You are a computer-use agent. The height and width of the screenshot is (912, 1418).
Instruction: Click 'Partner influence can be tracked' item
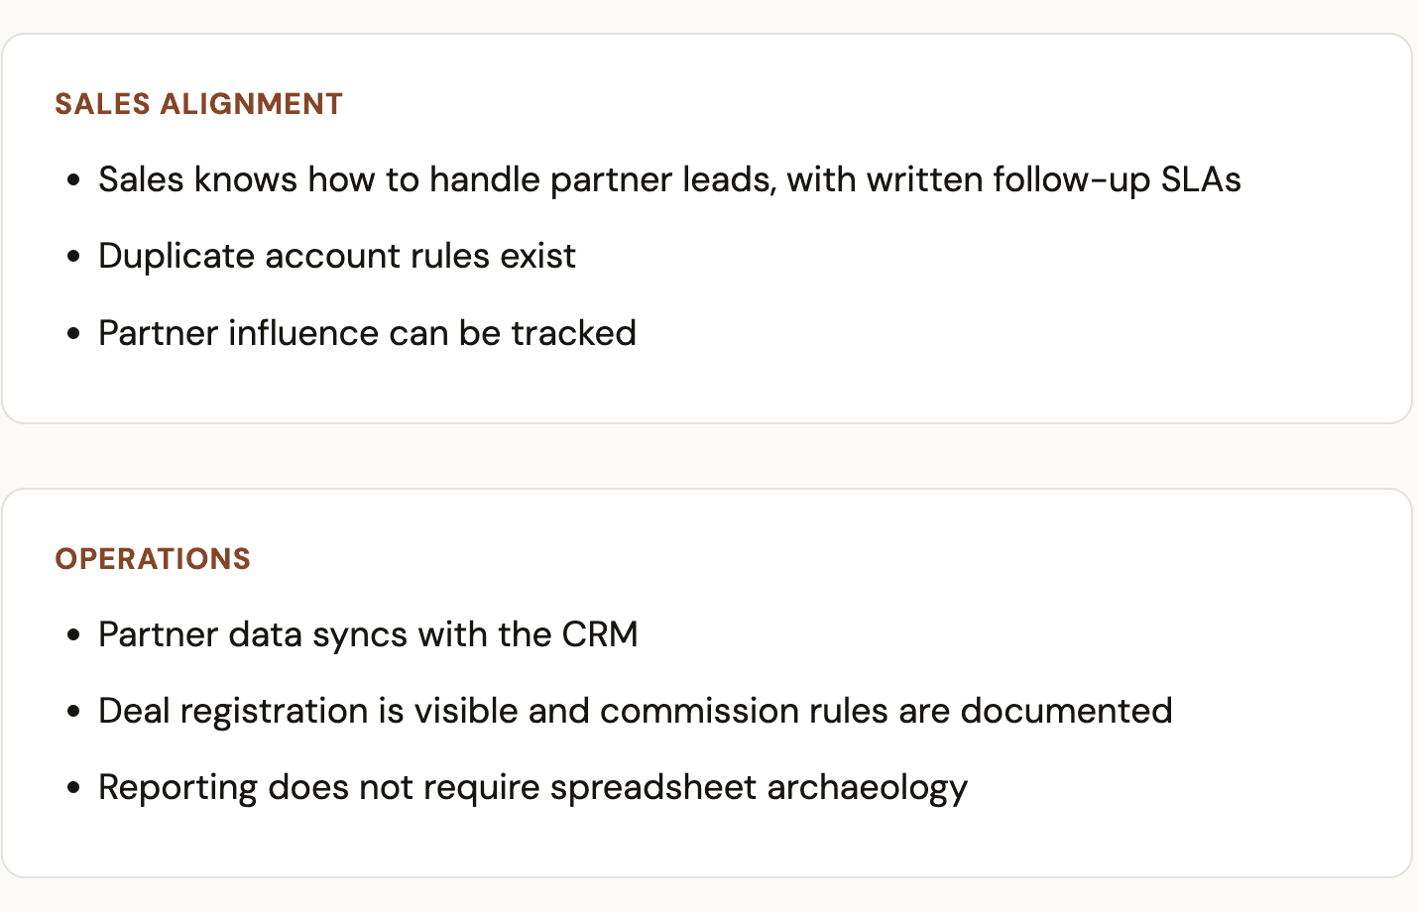pyautogui.click(x=367, y=333)
